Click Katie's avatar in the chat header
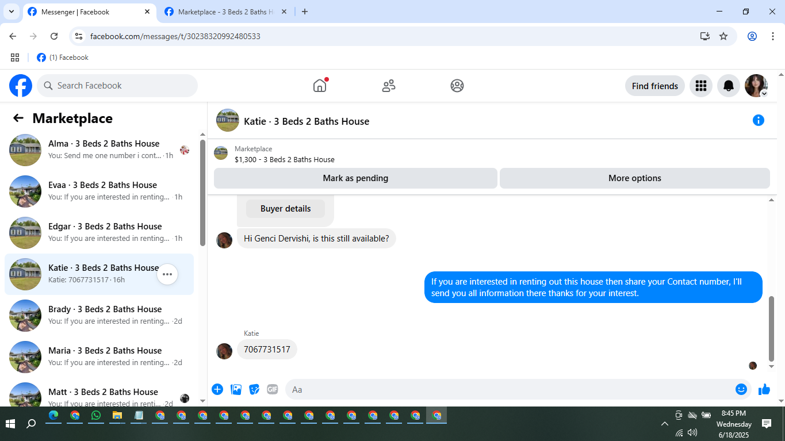 [x=228, y=120]
